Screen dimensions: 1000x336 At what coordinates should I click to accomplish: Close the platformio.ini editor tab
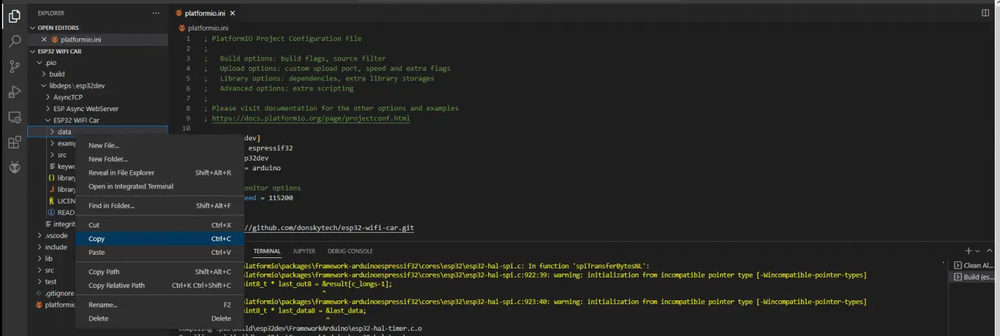(232, 13)
